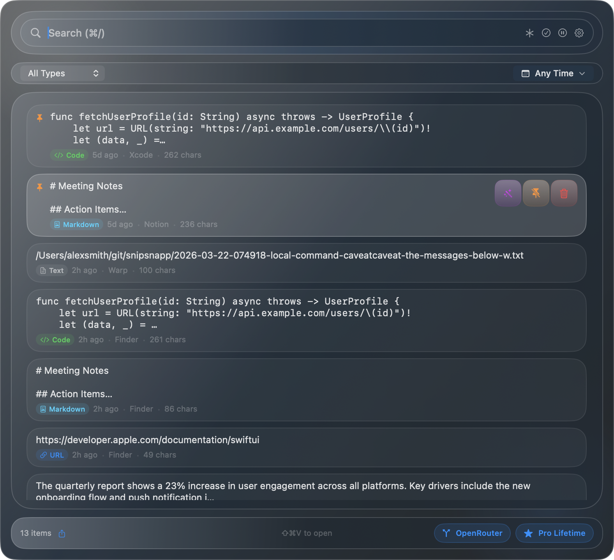This screenshot has height=560, width=614.
Task: Select the developer.apple.com swiftui URL clip
Action: [x=307, y=447]
